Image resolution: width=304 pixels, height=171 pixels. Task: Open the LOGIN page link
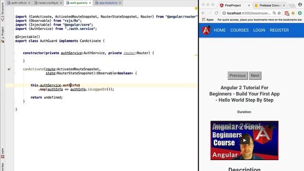point(259,30)
